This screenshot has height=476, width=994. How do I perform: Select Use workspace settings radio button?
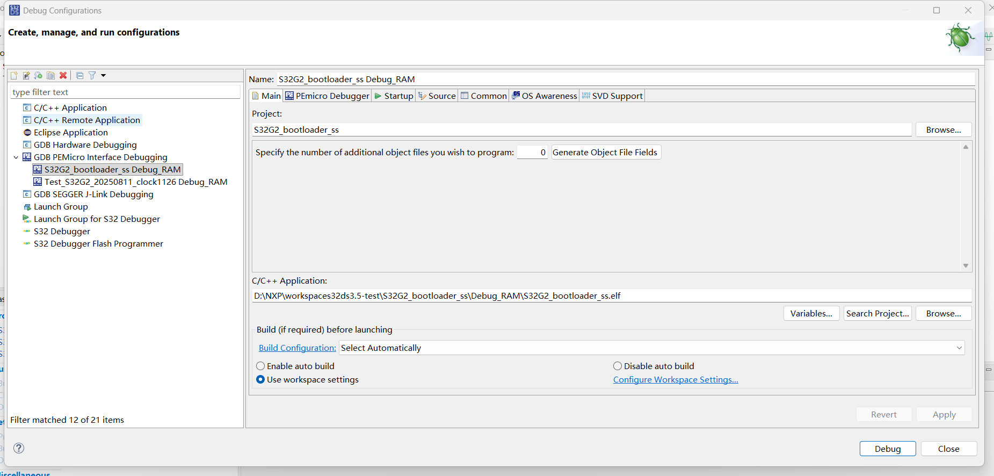coord(260,380)
